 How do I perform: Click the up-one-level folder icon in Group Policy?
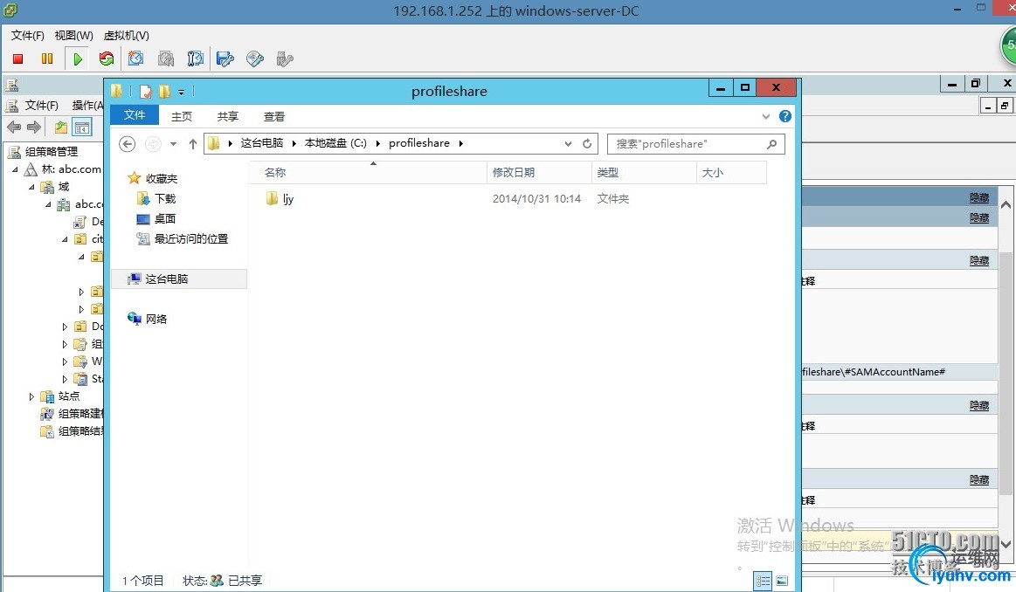click(61, 127)
